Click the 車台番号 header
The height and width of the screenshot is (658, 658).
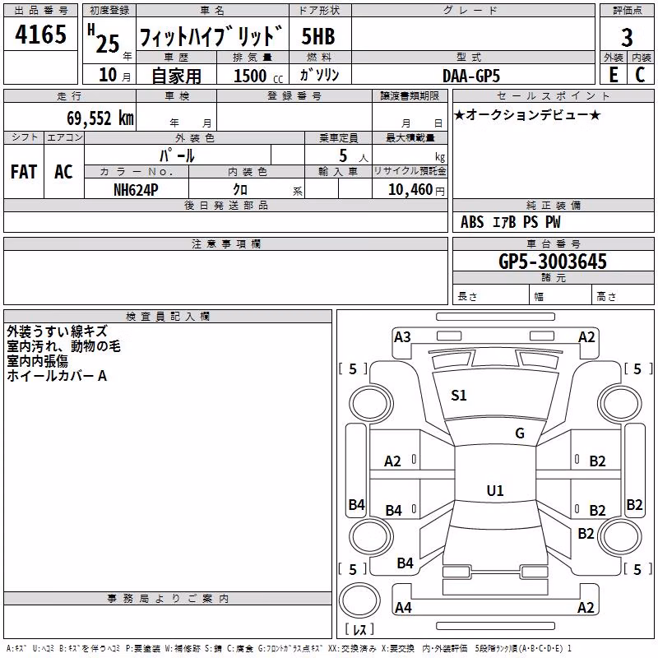click(553, 244)
